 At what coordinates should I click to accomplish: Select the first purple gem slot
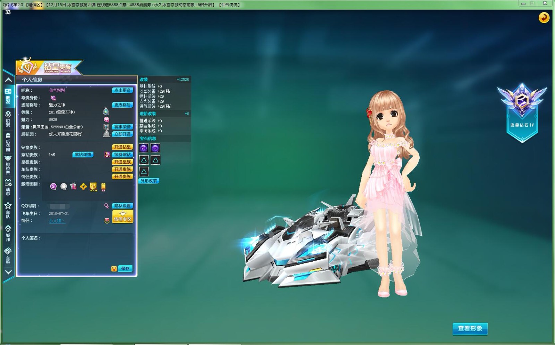[144, 148]
